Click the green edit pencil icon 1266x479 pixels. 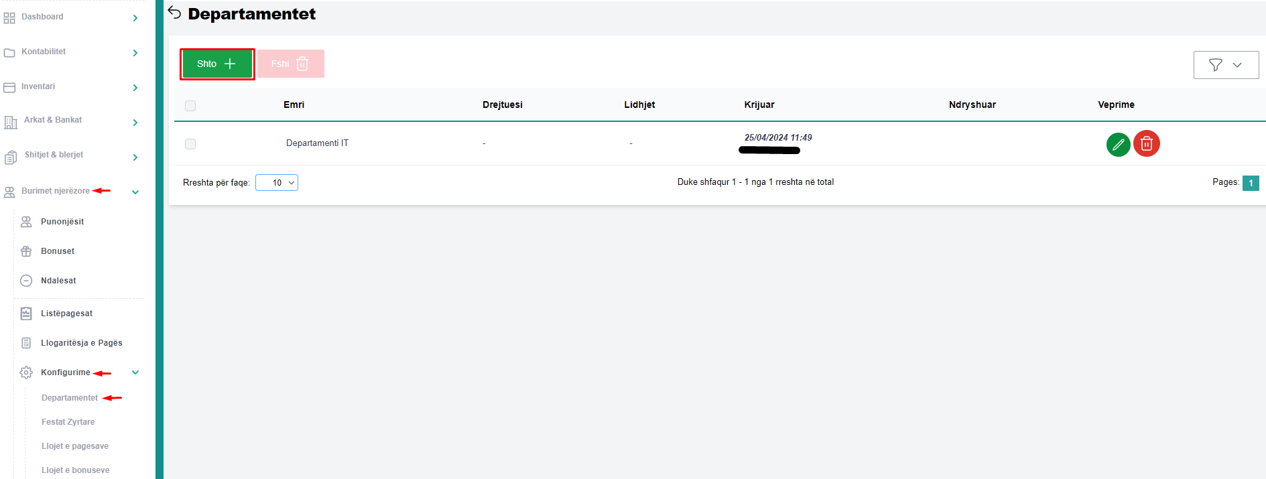[x=1118, y=144]
